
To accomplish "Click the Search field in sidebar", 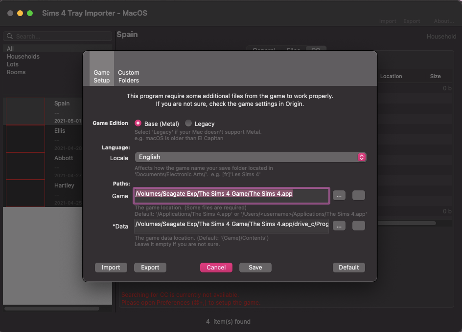I will (x=57, y=36).
